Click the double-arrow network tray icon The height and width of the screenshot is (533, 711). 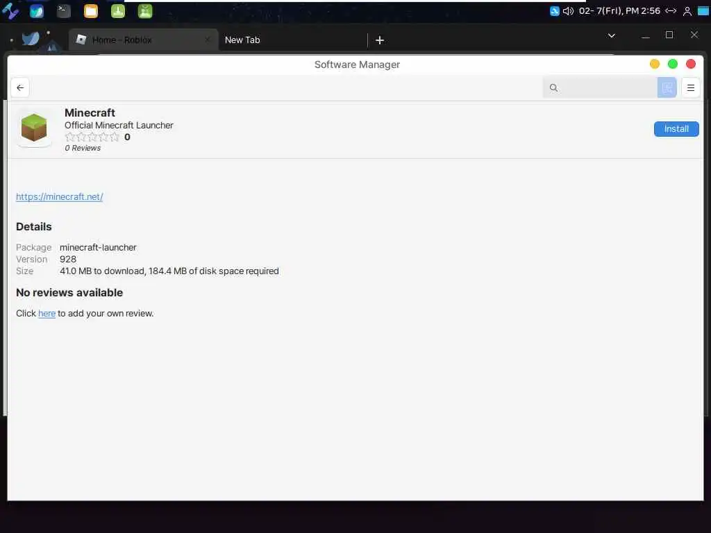pos(671,11)
